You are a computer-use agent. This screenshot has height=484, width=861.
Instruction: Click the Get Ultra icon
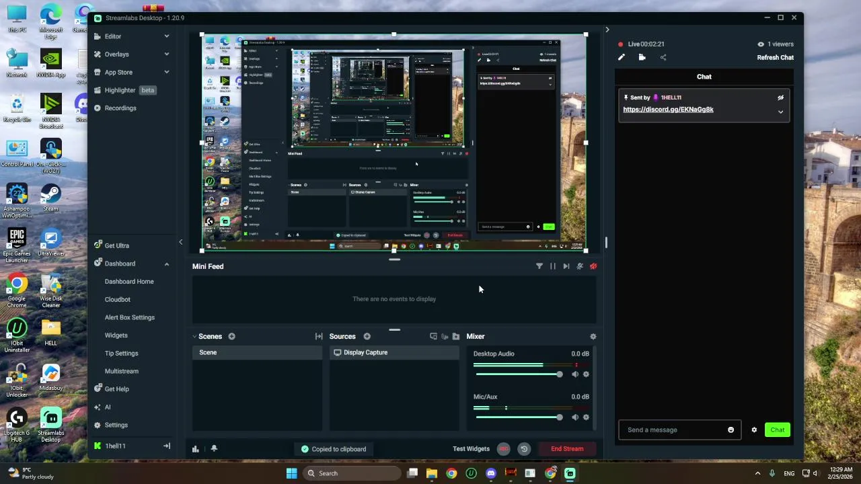click(98, 246)
